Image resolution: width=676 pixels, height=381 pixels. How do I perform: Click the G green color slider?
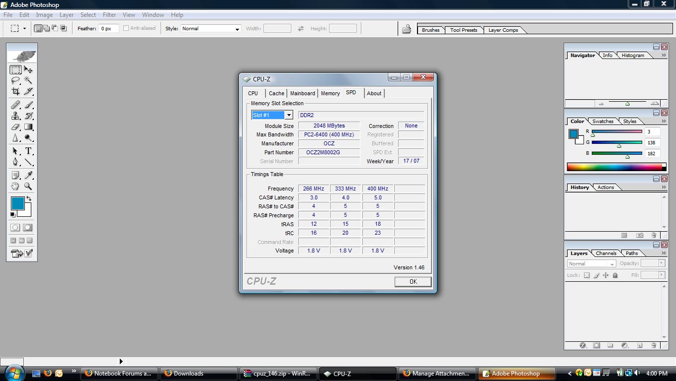tap(616, 142)
